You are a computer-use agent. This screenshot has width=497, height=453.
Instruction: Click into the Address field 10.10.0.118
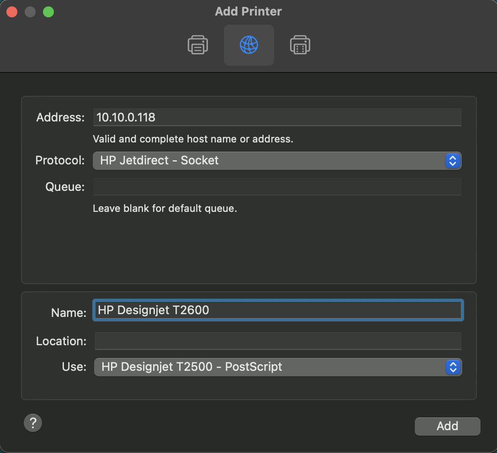[x=277, y=117]
